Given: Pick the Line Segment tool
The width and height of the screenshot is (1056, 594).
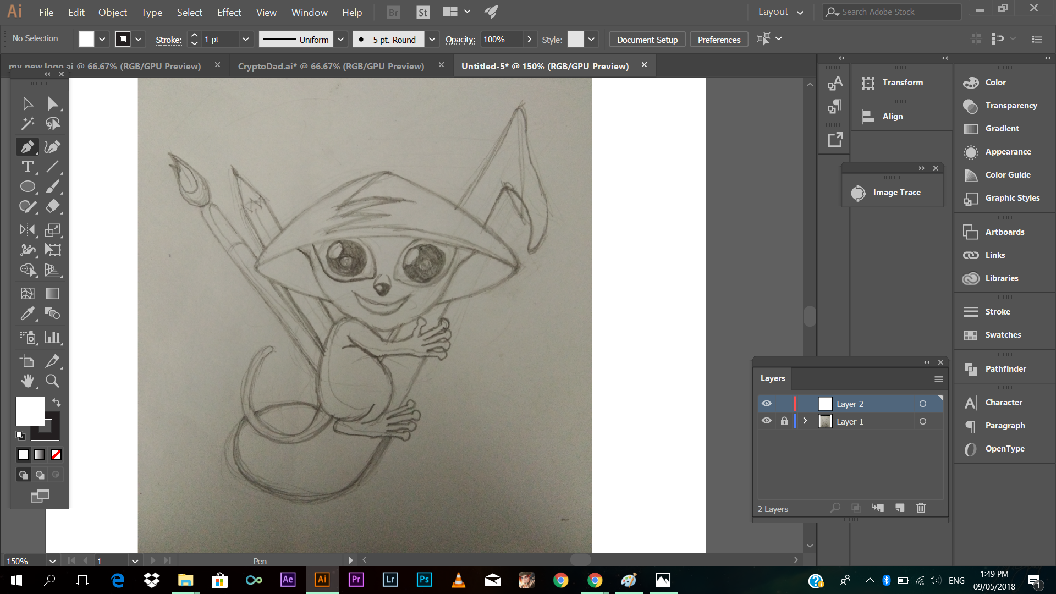Looking at the screenshot, I should pyautogui.click(x=53, y=167).
